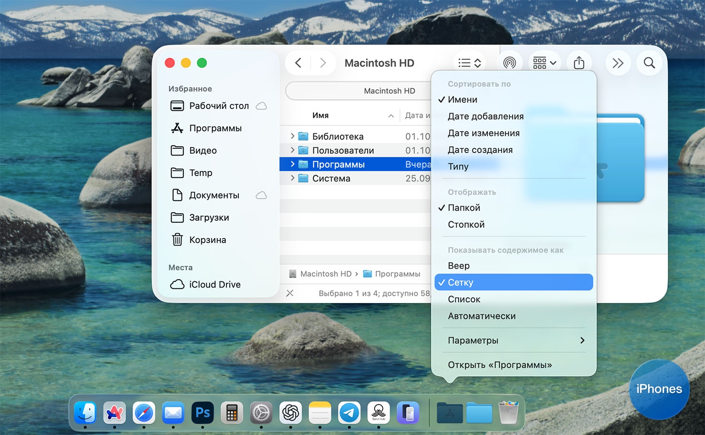
Task: Click the AirDrop icon in Finder toolbar
Action: pos(509,62)
